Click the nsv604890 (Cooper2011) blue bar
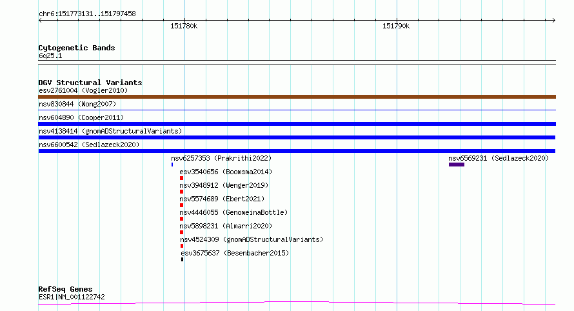 297,124
